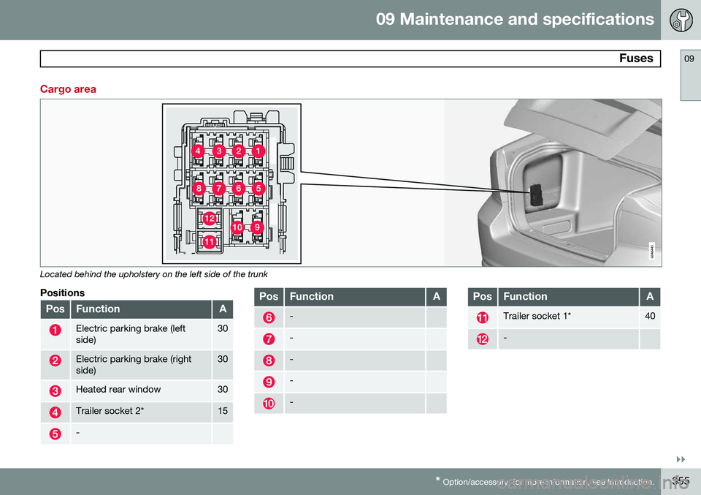Click position 8 badge in the table
Screen dimensions: 701x495
269,360
